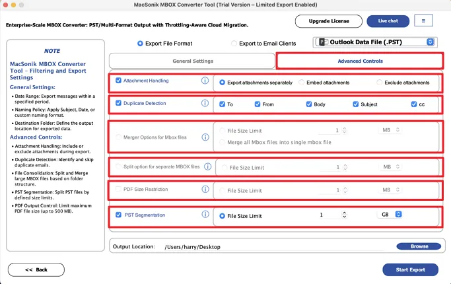Select Merge all Mbox files into single file
This screenshot has width=451, height=284.
[x=222, y=142]
